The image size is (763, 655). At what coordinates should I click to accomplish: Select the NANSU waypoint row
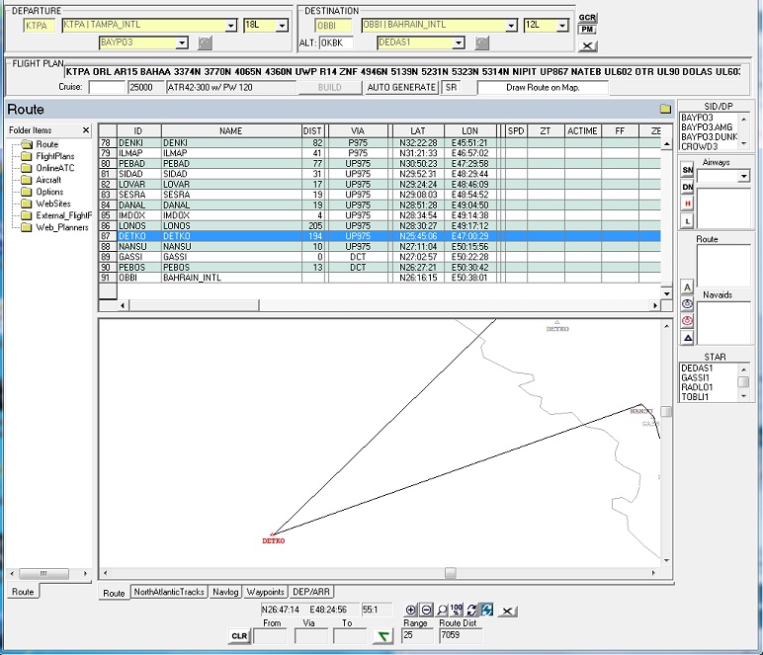380,247
